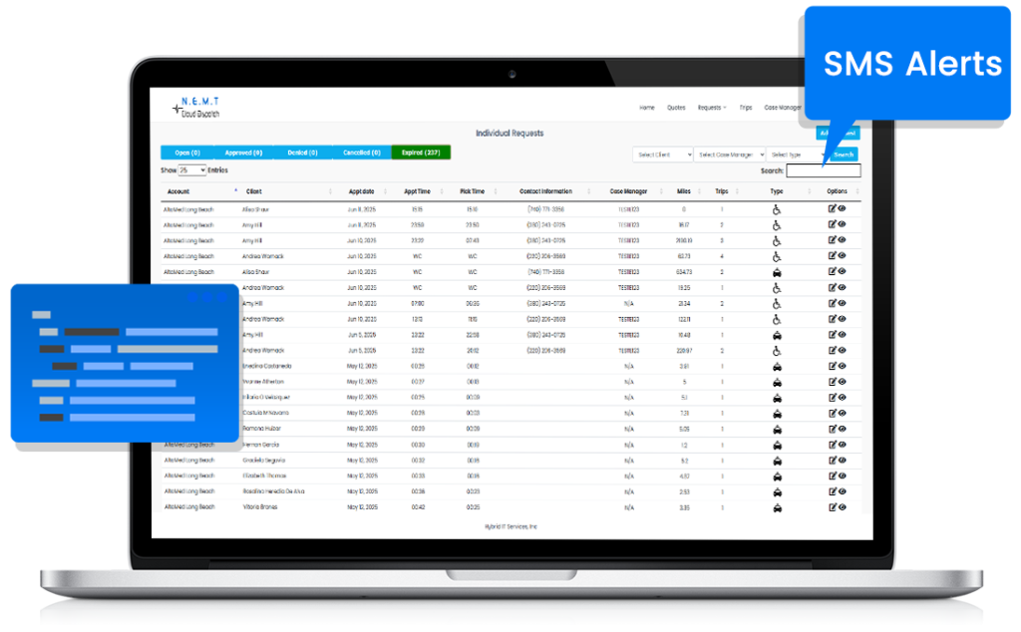Sort the table by Miles column header
Viewport: 1021px width, 632px height.
684,191
